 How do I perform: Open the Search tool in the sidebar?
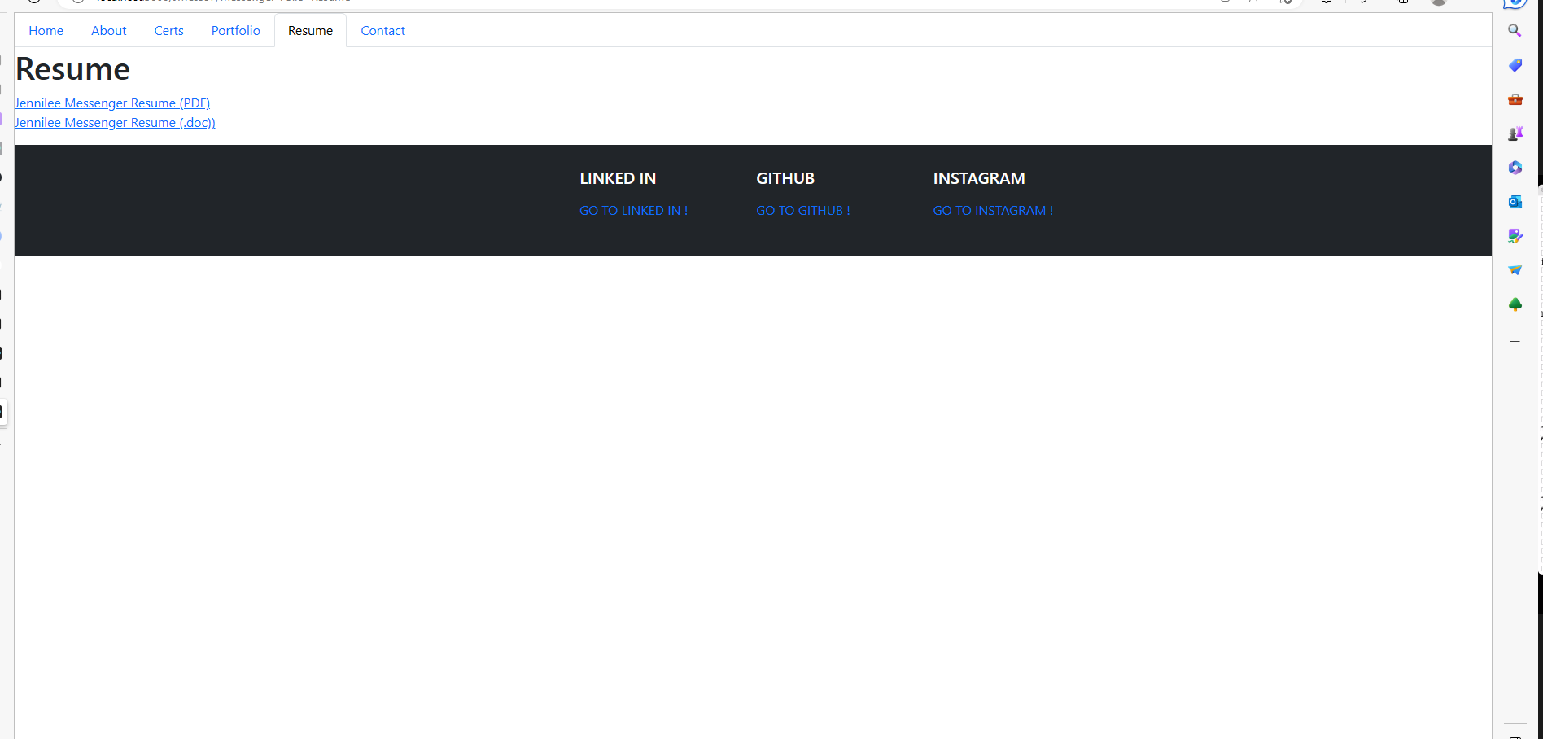[1515, 30]
